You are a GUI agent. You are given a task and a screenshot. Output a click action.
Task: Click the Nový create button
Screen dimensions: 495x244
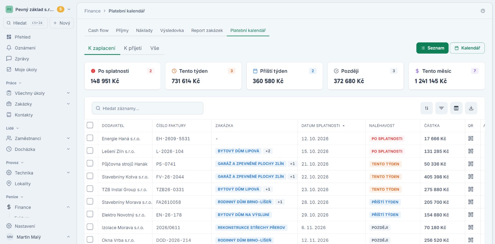point(62,23)
